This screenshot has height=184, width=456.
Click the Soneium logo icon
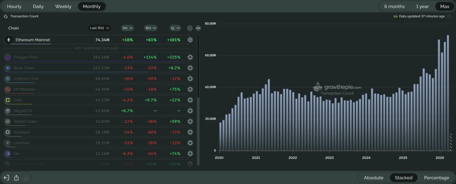[x=7, y=132]
